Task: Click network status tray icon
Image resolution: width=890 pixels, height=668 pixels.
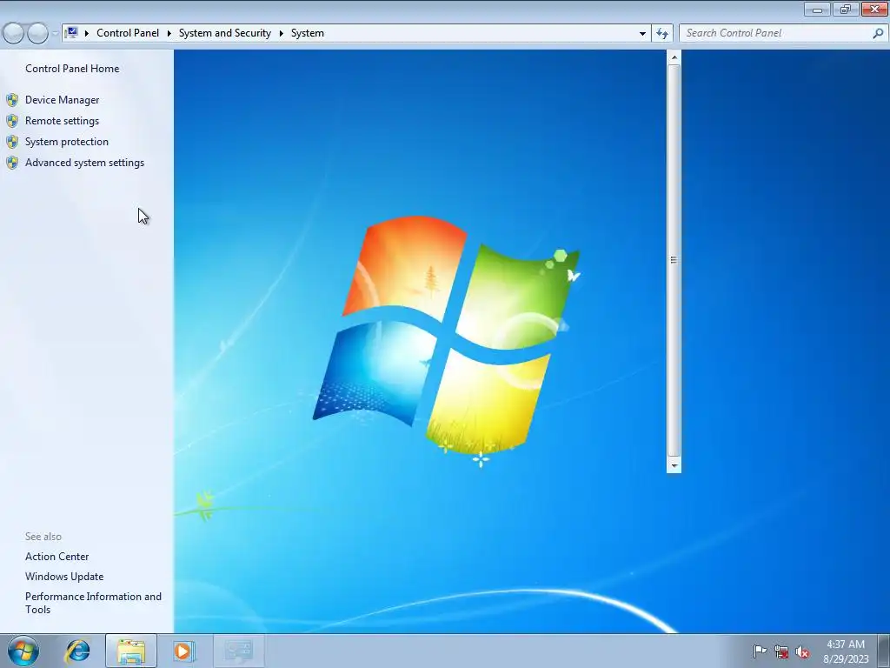Action: 781,652
